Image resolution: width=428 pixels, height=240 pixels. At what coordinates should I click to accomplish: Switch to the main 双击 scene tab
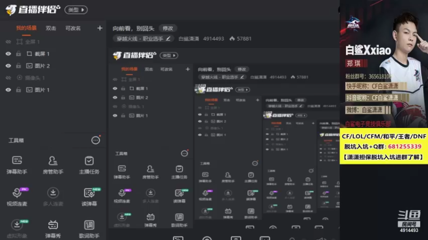click(x=51, y=28)
